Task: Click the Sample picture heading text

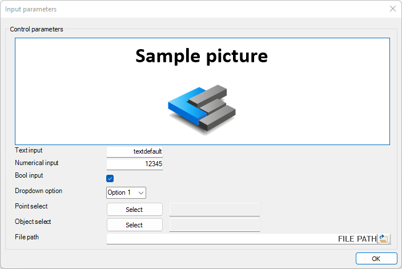Action: (x=202, y=56)
